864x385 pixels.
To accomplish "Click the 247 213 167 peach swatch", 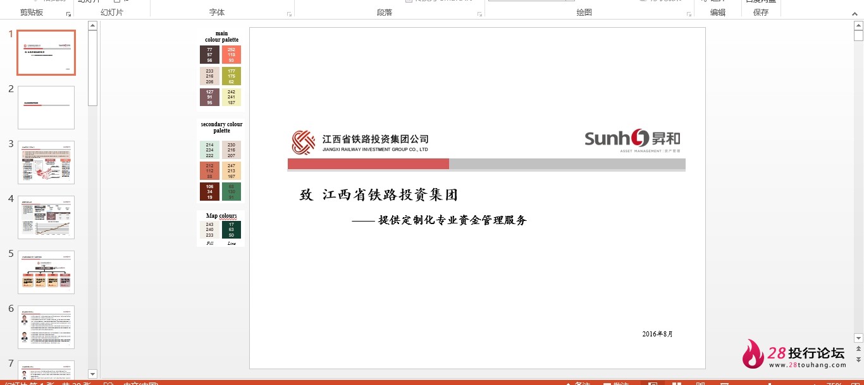I will (231, 171).
